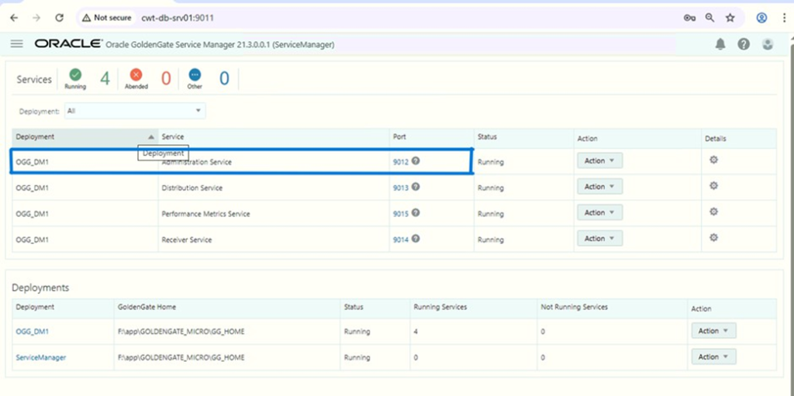Open details gear for Performance Metrics Service

coord(713,212)
